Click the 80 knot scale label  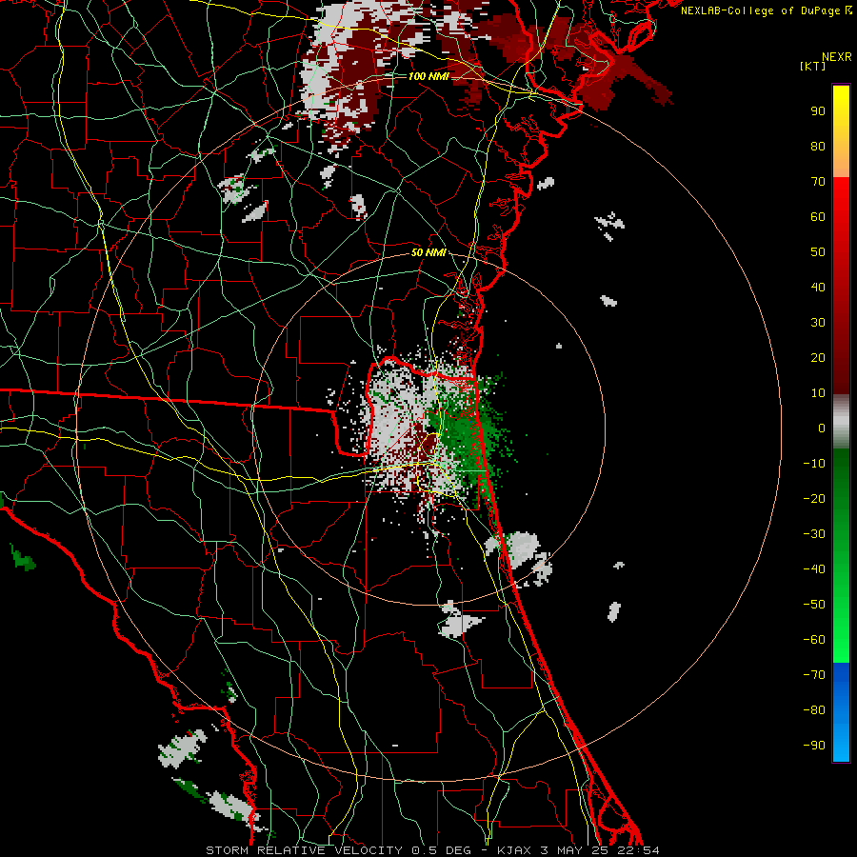[x=818, y=147]
